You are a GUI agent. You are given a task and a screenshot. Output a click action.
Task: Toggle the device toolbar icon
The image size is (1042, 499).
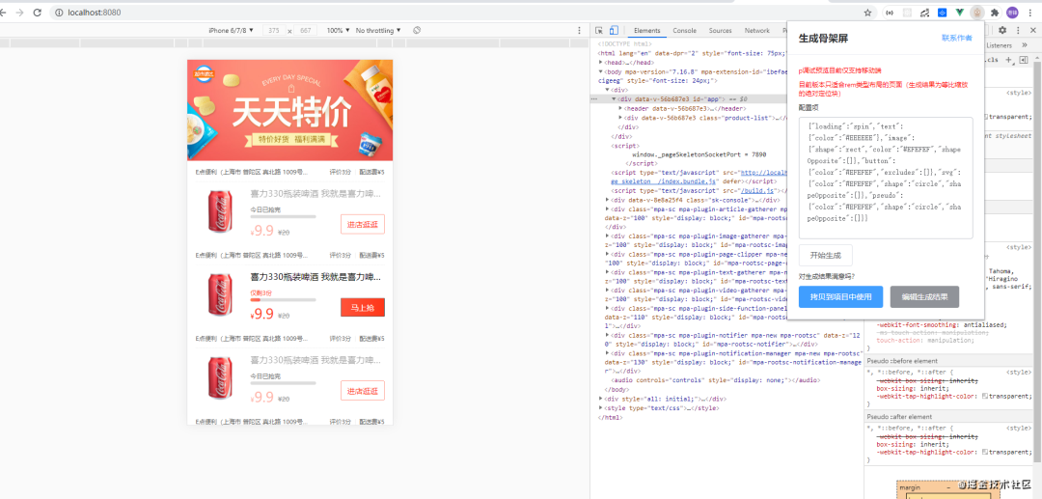coord(614,31)
